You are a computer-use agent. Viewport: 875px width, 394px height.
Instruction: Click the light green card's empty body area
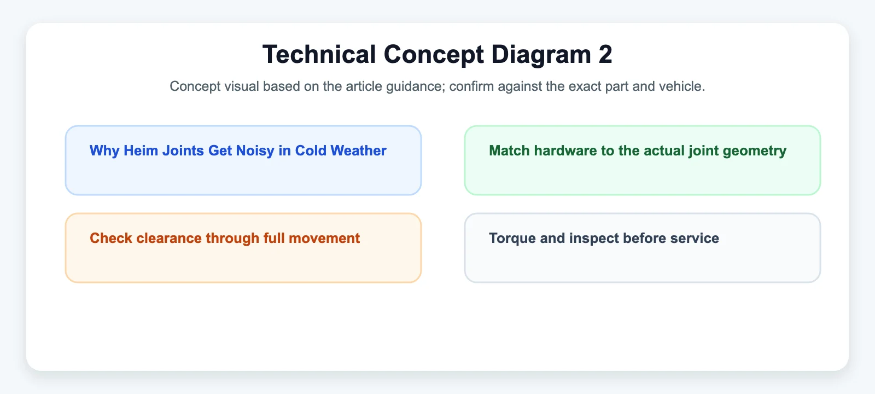click(643, 177)
